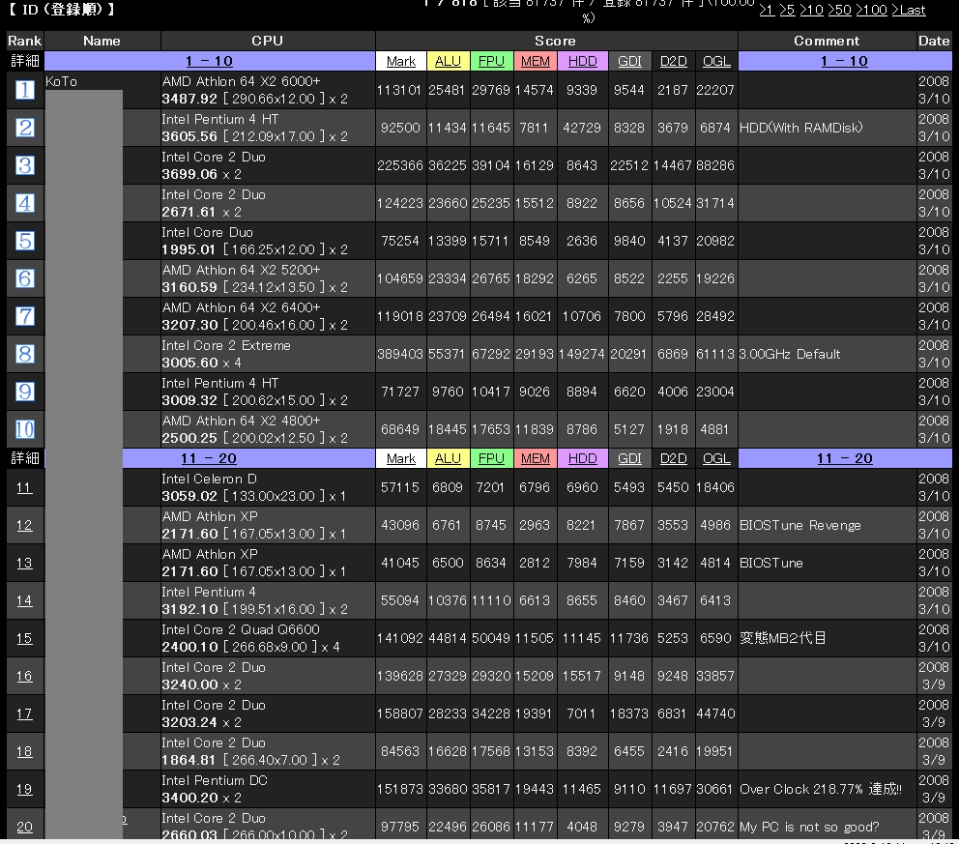Sort by Mark in 11-20 header
Image resolution: width=959 pixels, height=844 pixels.
point(400,458)
